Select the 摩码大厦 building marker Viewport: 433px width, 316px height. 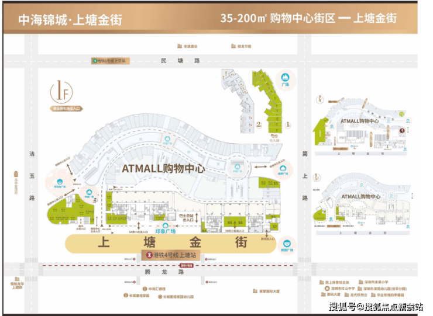pos(331,294)
